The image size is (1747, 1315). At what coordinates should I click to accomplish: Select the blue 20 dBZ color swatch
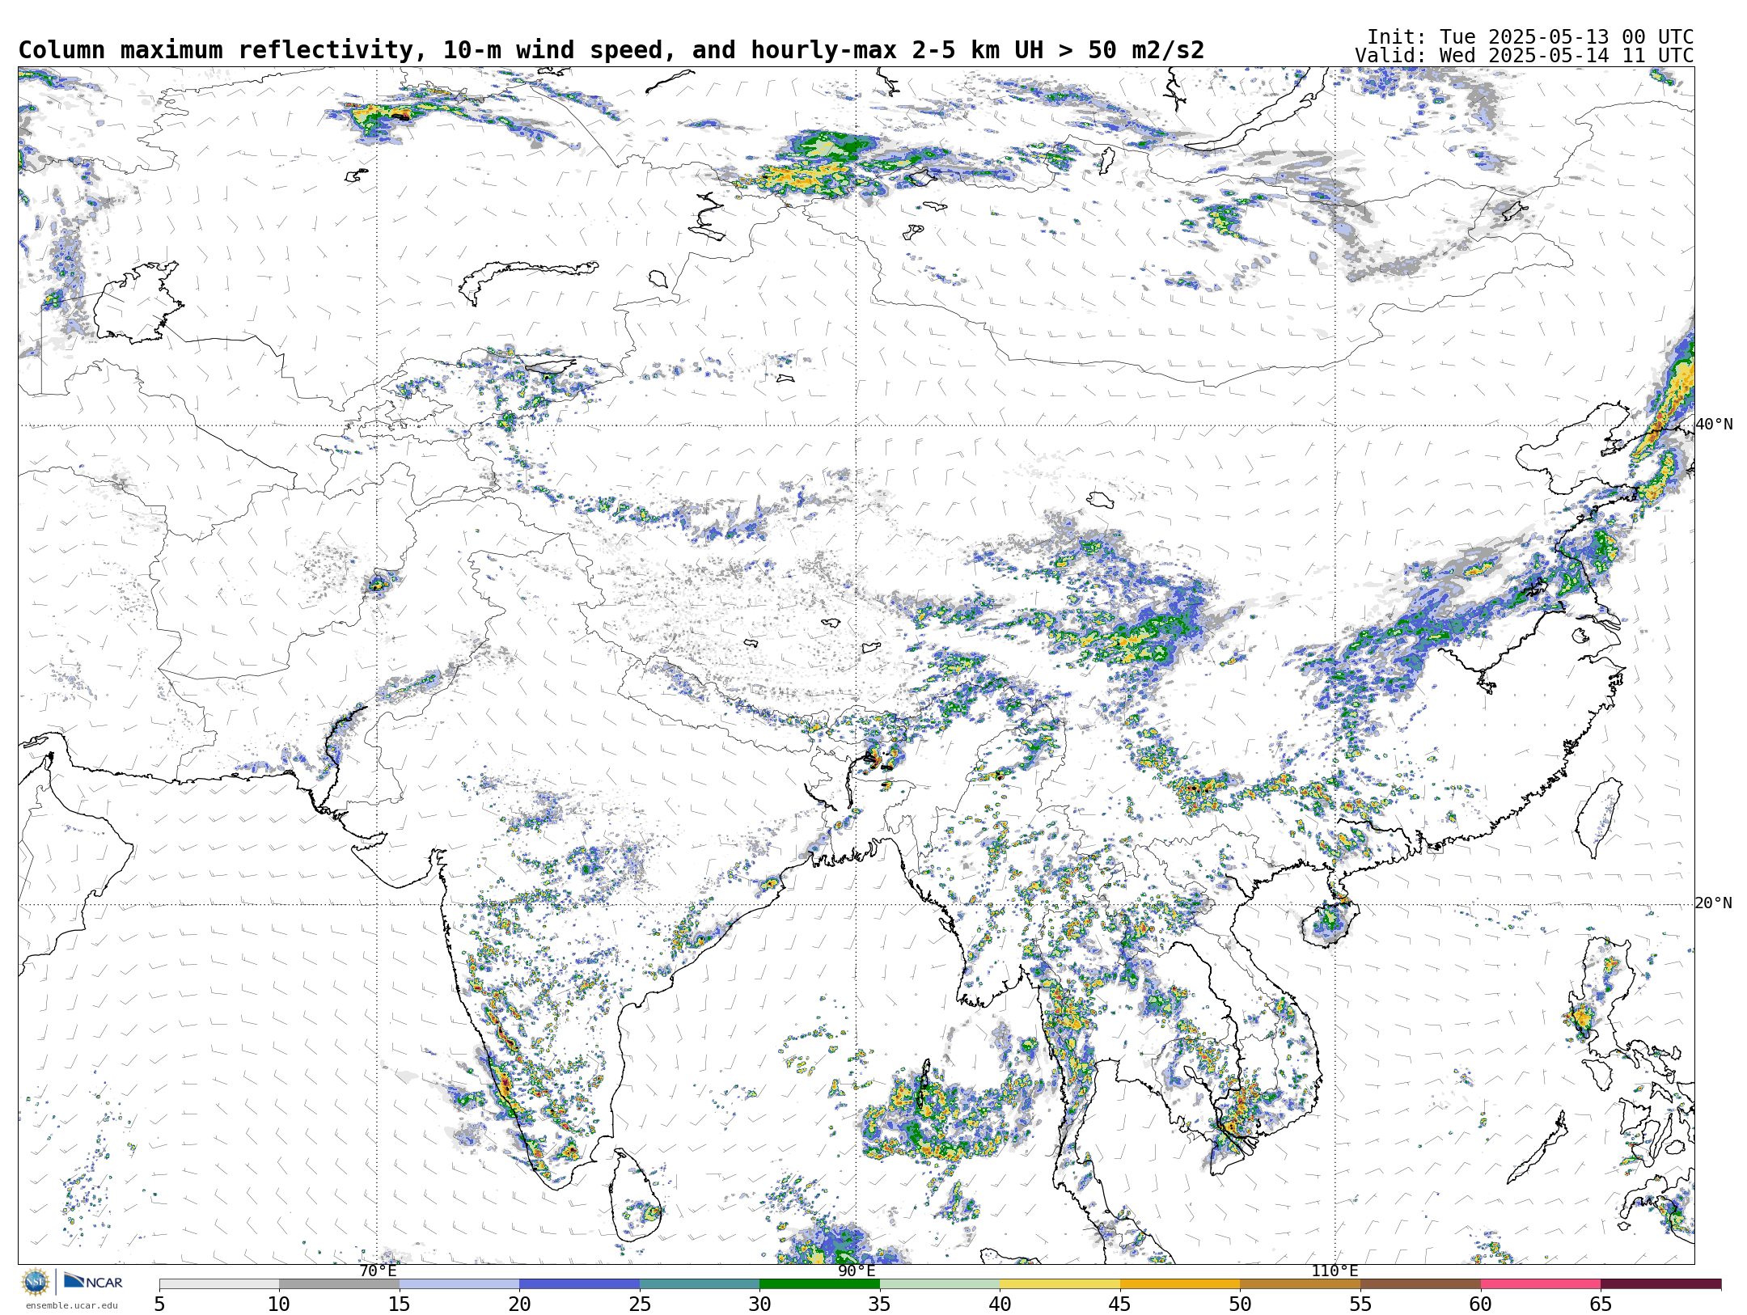pos(579,1283)
